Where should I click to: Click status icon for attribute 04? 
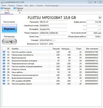coord(4,61)
